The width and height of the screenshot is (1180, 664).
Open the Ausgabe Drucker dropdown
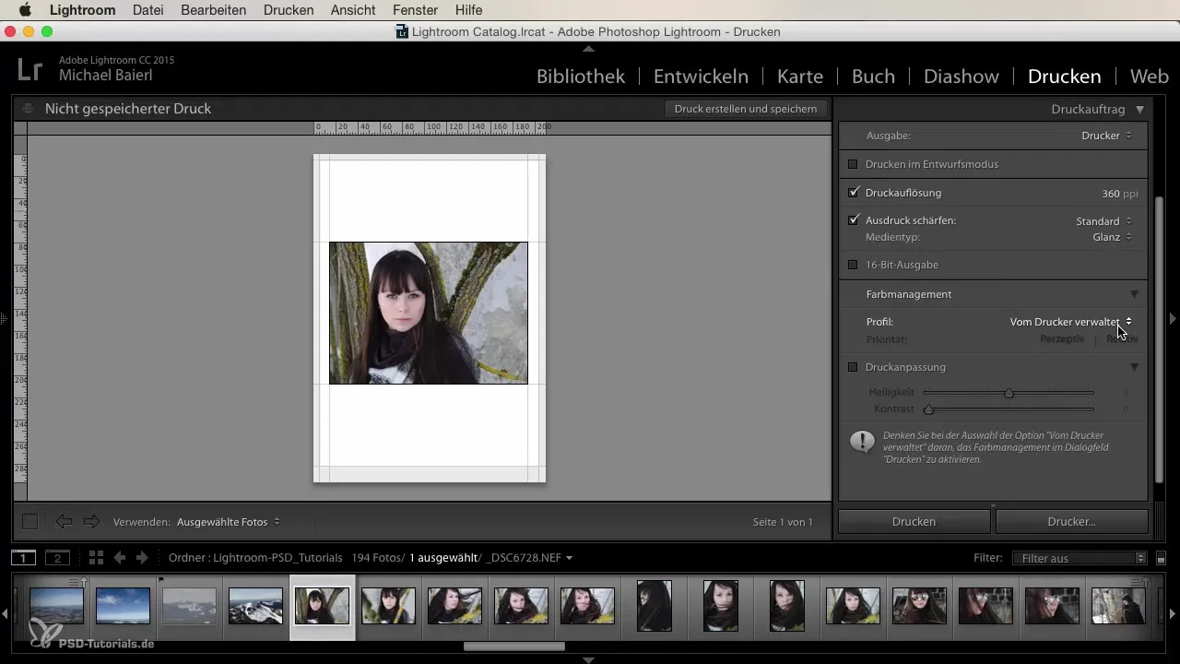coord(1106,136)
